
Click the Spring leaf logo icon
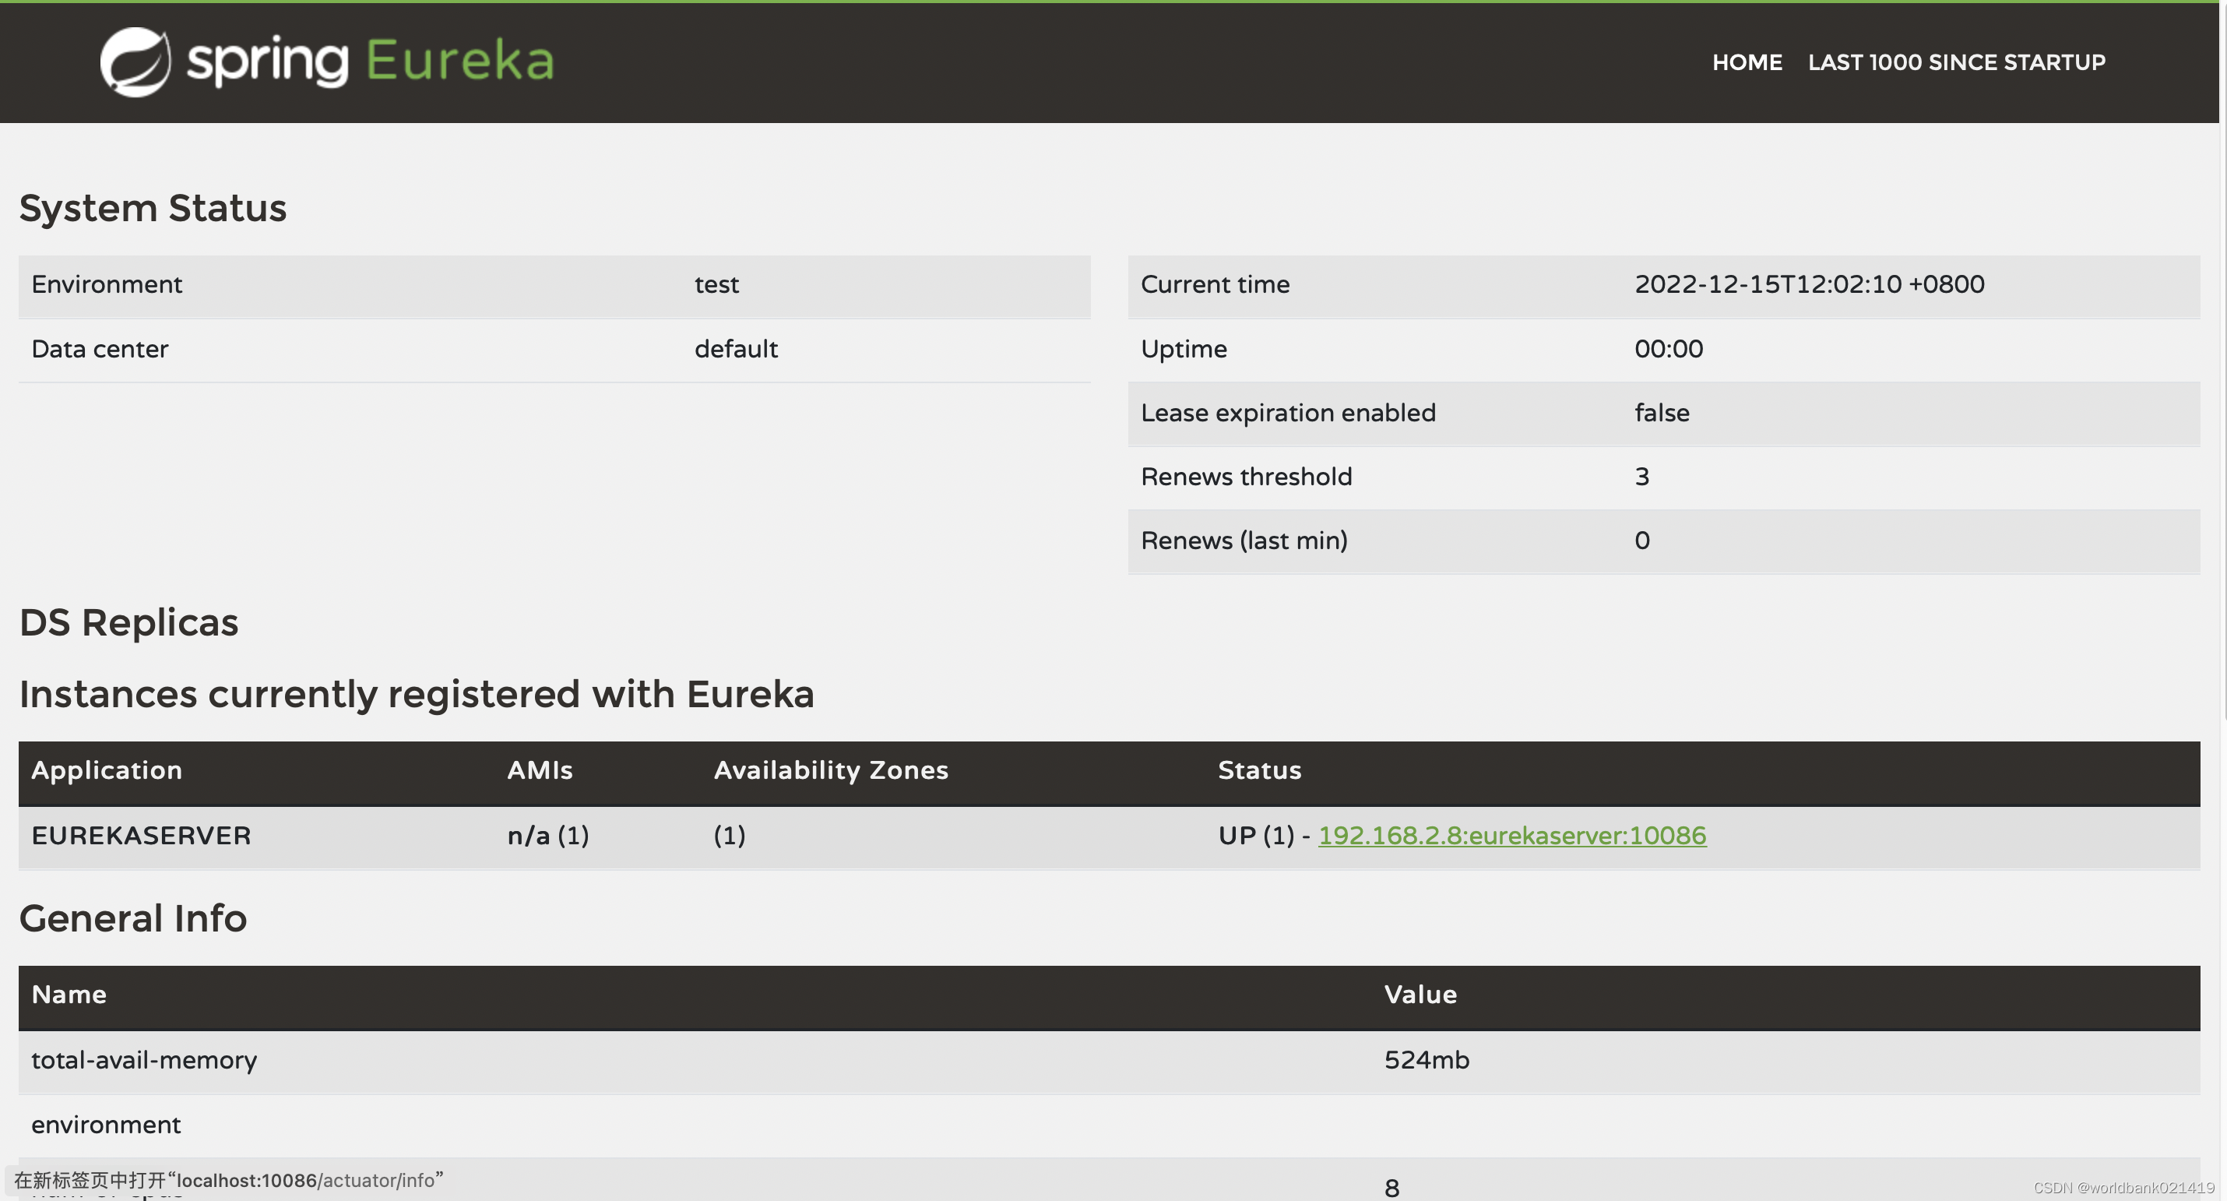(x=135, y=62)
